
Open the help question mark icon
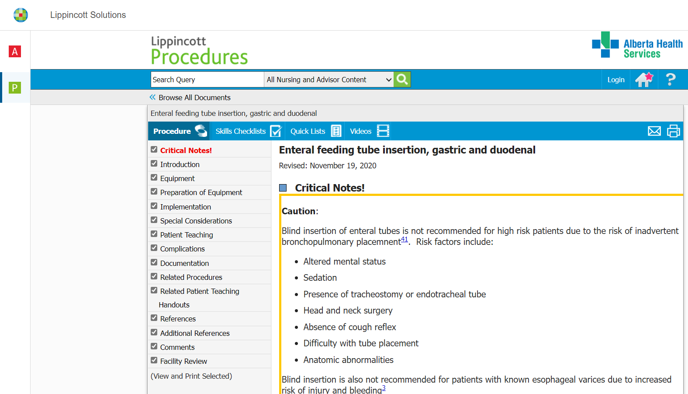tap(671, 80)
